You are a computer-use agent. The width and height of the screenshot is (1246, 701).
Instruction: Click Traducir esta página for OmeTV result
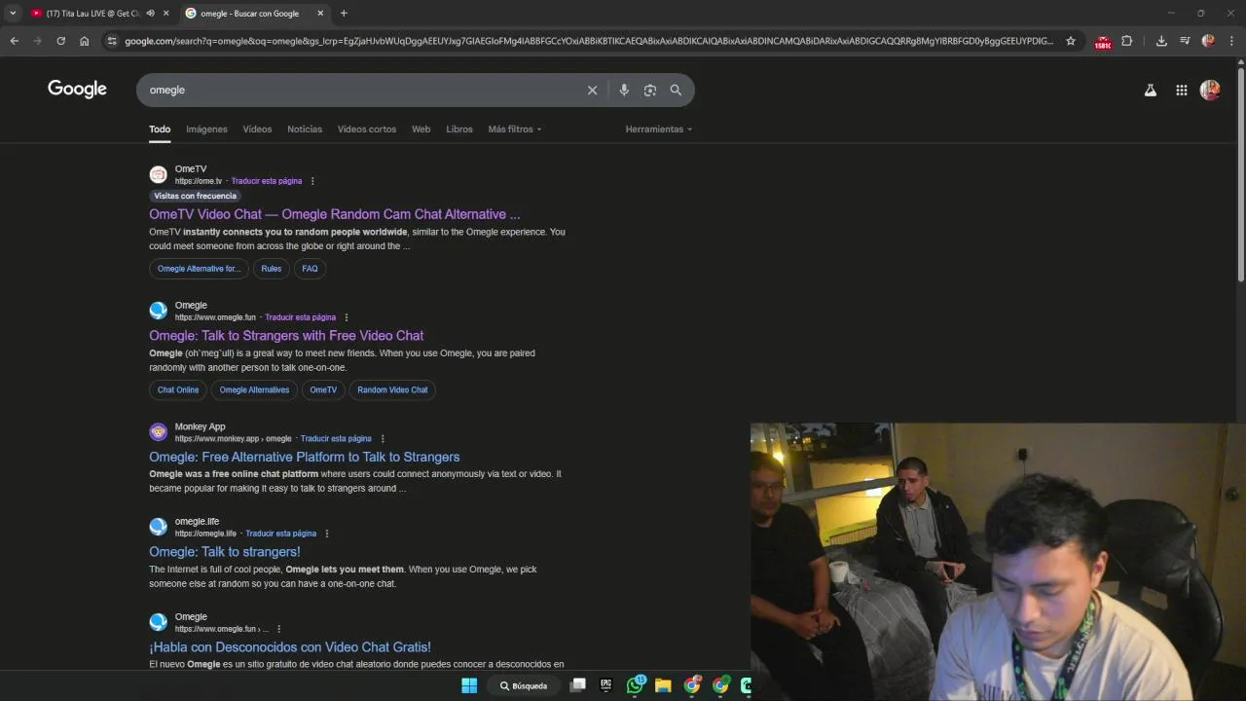(x=267, y=181)
